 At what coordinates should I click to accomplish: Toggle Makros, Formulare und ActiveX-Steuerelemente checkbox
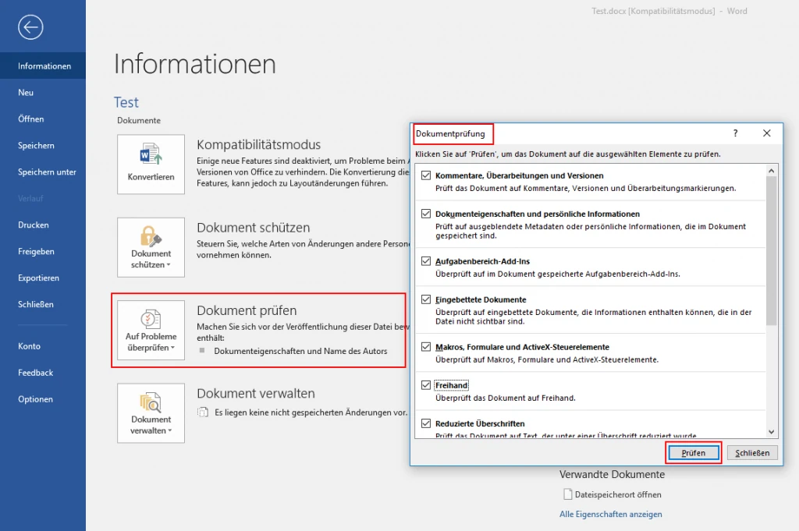tap(426, 347)
